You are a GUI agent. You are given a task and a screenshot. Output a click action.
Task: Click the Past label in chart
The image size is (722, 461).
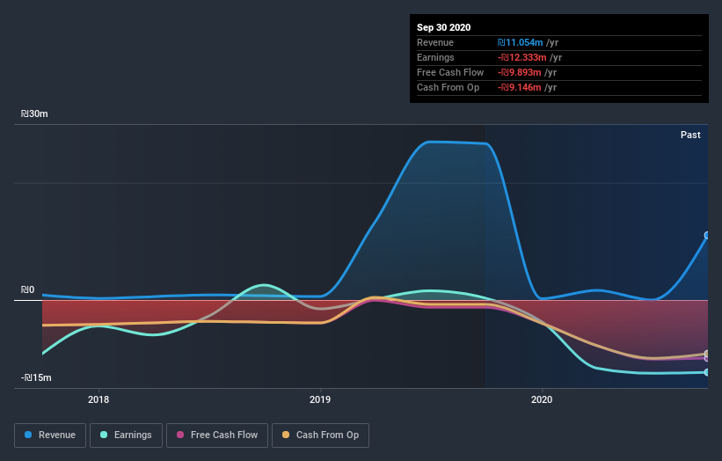[x=690, y=135]
